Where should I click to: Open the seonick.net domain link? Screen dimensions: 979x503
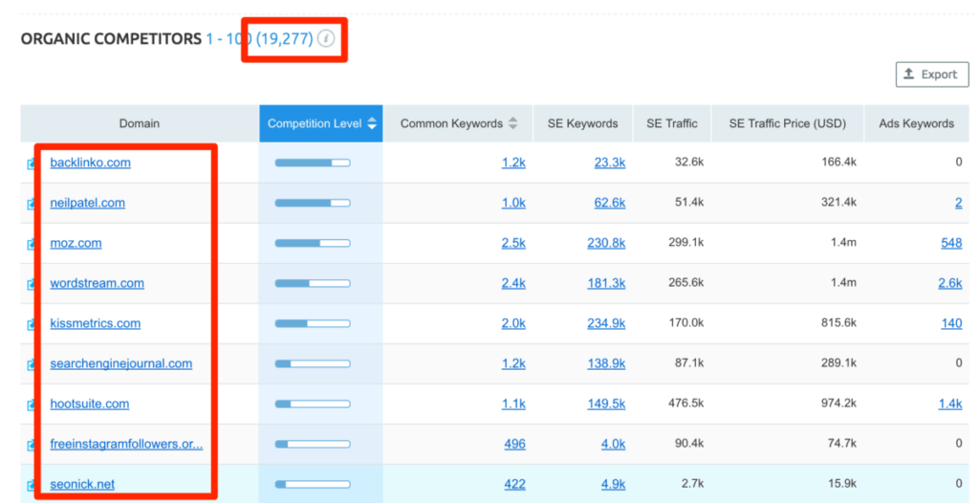tap(82, 484)
